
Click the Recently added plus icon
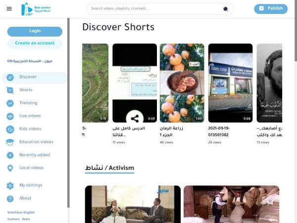[10, 155]
